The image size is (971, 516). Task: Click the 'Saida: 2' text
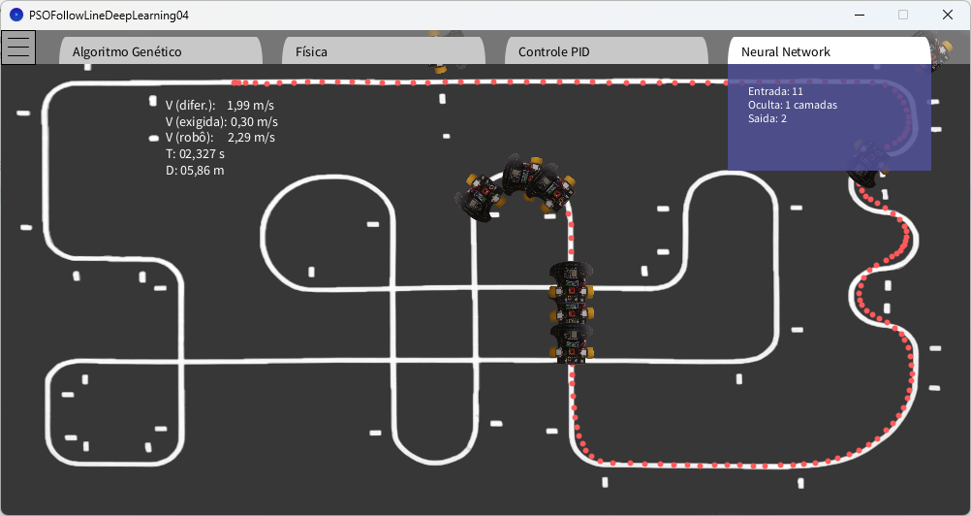coord(767,118)
